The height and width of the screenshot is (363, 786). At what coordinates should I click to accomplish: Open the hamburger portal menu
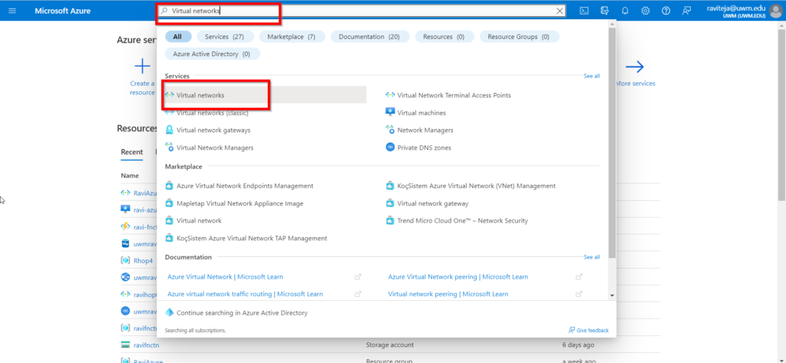coord(12,11)
